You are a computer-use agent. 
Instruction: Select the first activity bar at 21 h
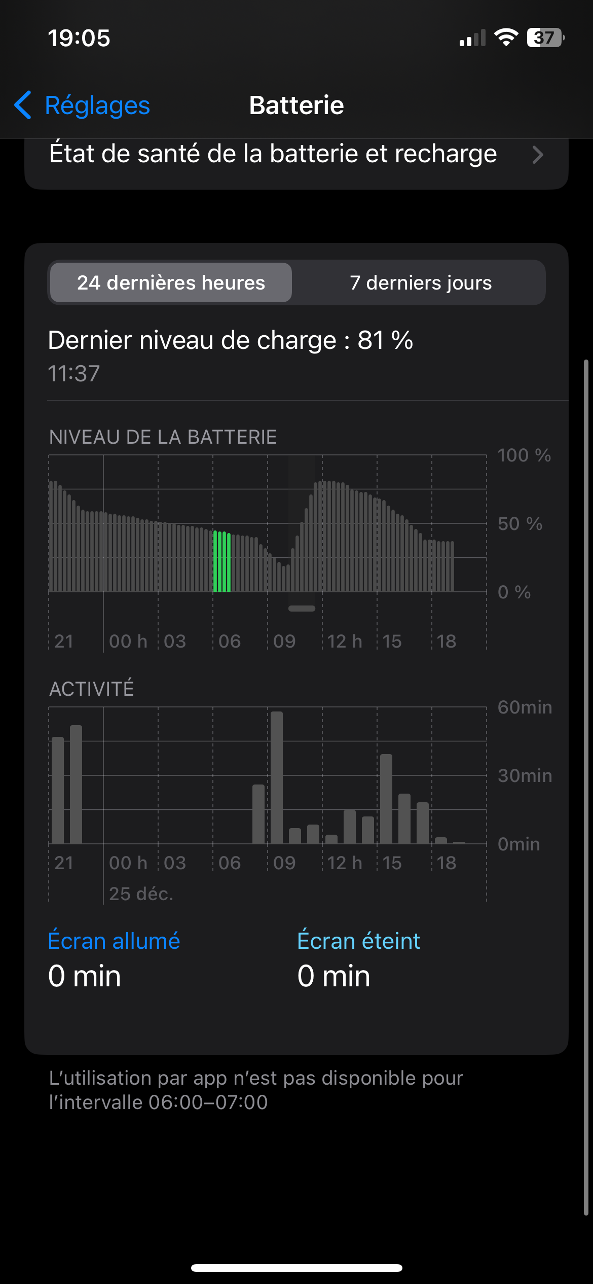tap(58, 790)
